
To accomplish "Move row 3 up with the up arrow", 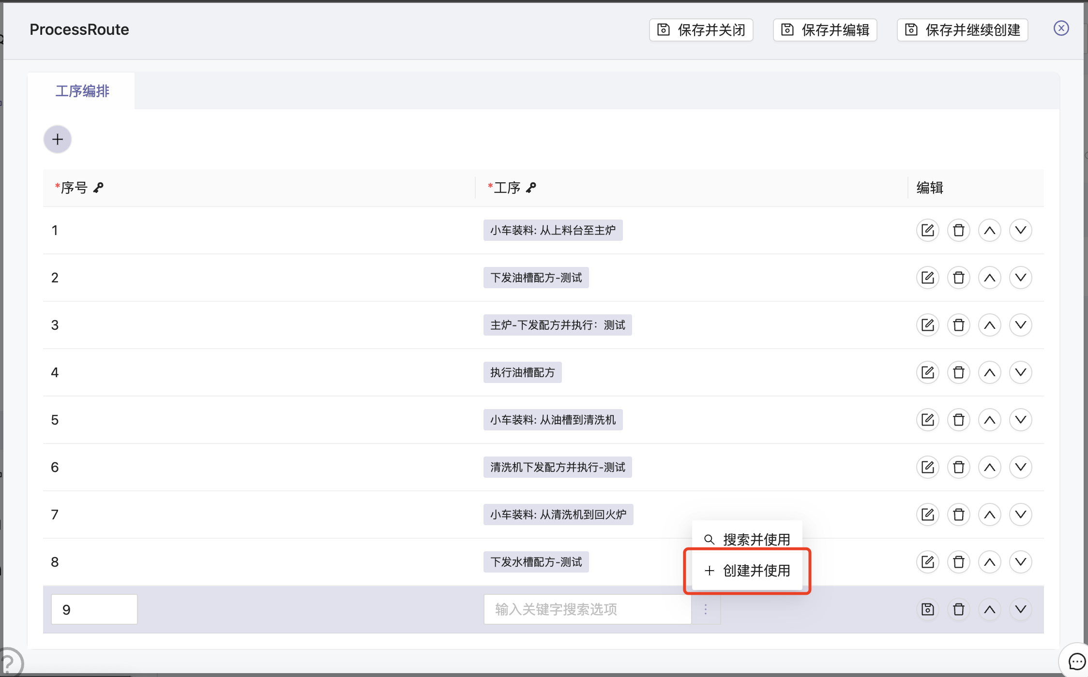I will (x=989, y=325).
